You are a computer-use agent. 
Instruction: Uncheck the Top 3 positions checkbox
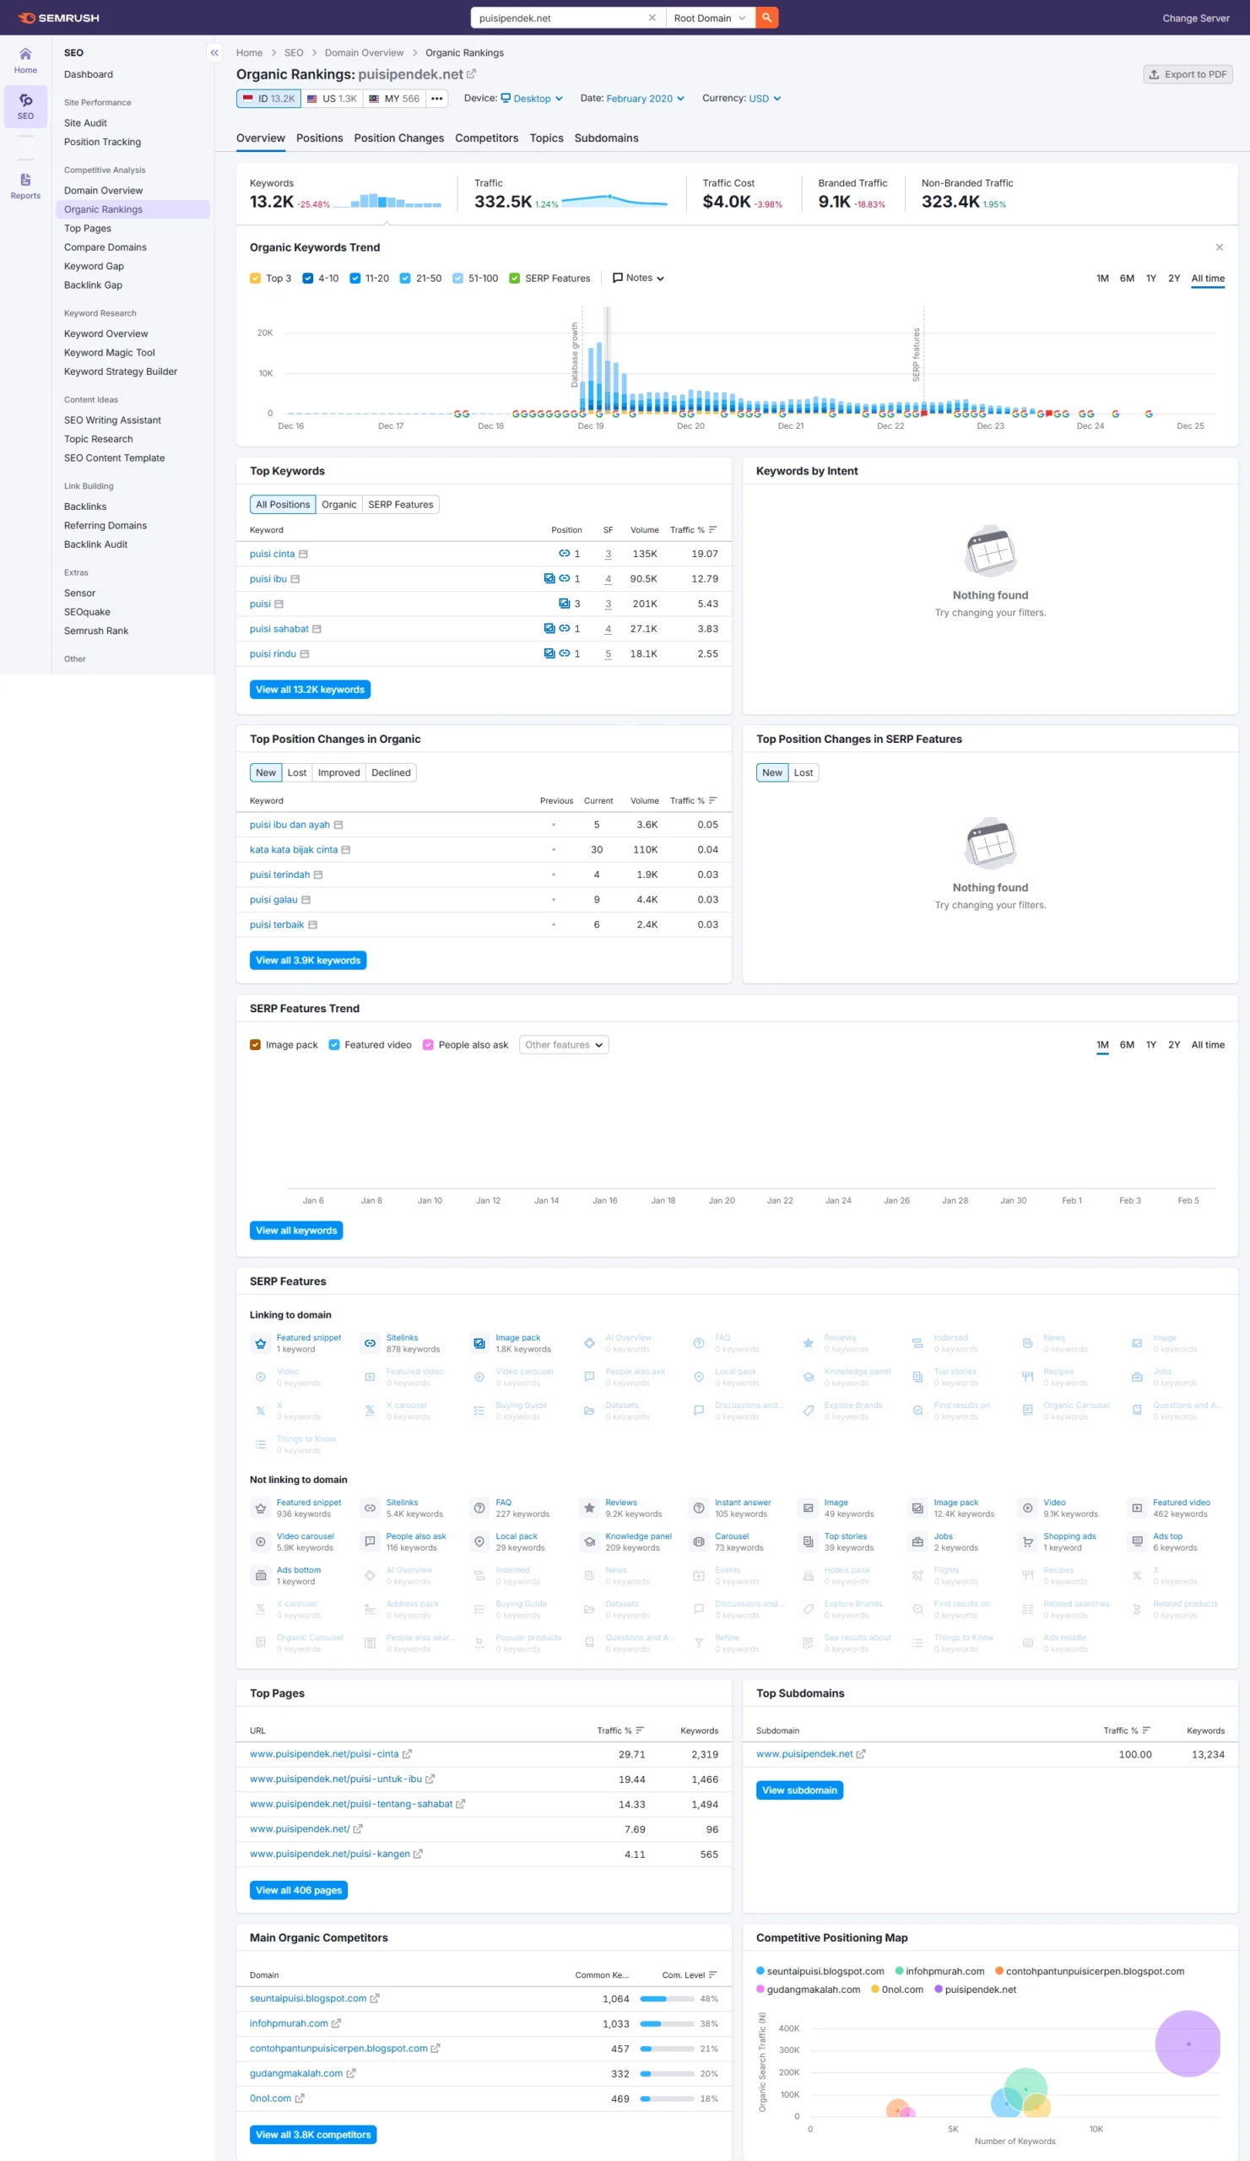[256, 279]
